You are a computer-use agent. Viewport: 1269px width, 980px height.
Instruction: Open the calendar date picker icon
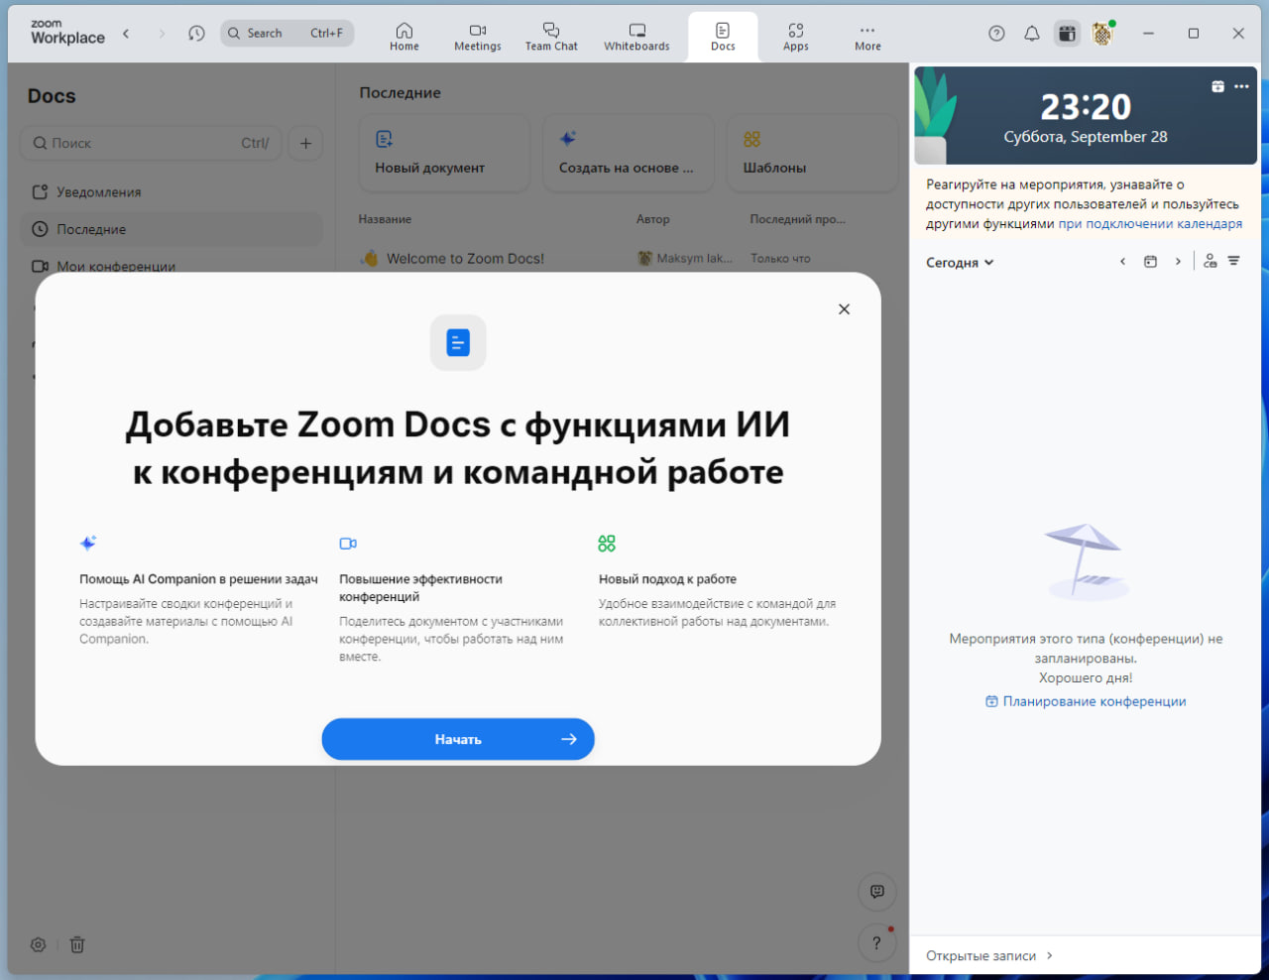(1150, 262)
